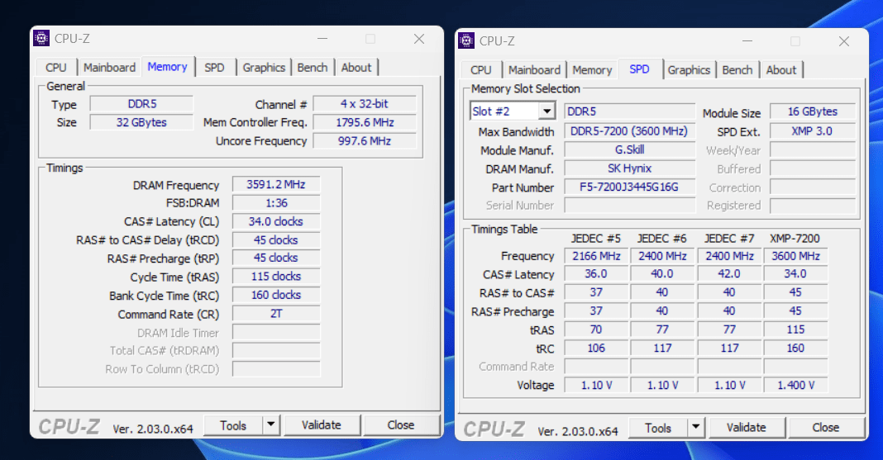This screenshot has height=460, width=883.
Task: Click the DRAM Frequency value 3591.2 MHz
Action: coord(276,184)
